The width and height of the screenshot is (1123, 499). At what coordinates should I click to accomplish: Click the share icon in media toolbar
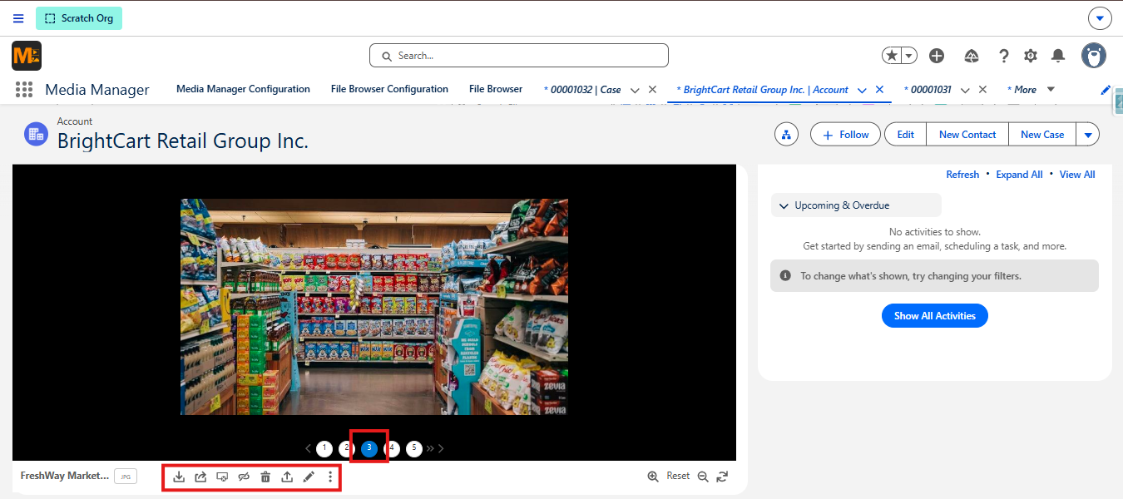tap(200, 477)
